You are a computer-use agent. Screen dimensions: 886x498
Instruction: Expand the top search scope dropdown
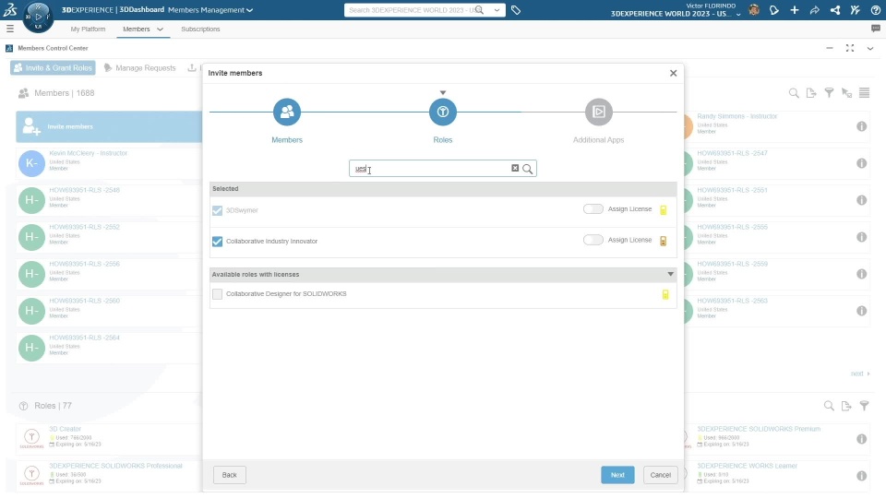(497, 10)
